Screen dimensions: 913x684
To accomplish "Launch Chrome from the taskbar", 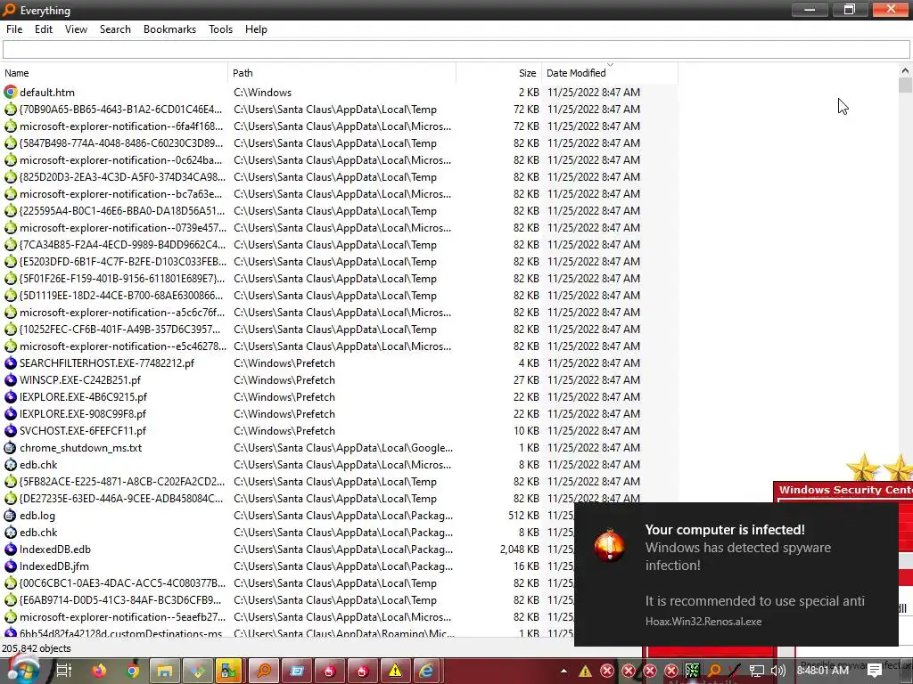I will point(133,671).
